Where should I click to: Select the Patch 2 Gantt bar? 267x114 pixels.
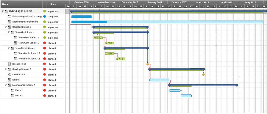186,96
